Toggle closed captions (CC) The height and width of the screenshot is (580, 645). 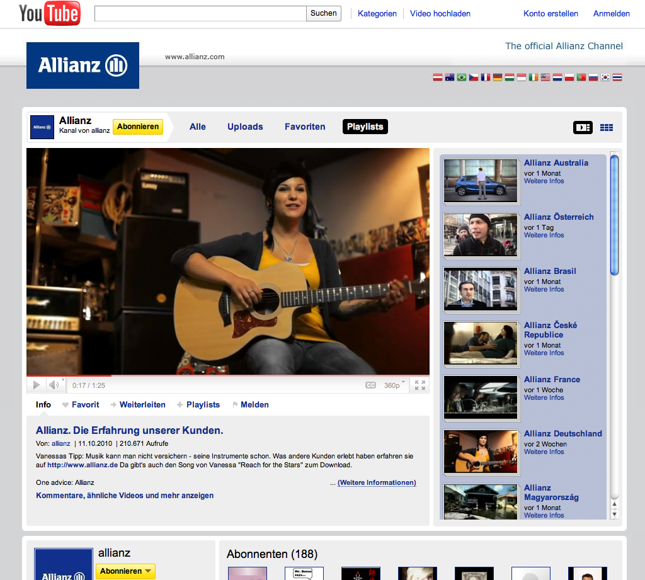[370, 385]
